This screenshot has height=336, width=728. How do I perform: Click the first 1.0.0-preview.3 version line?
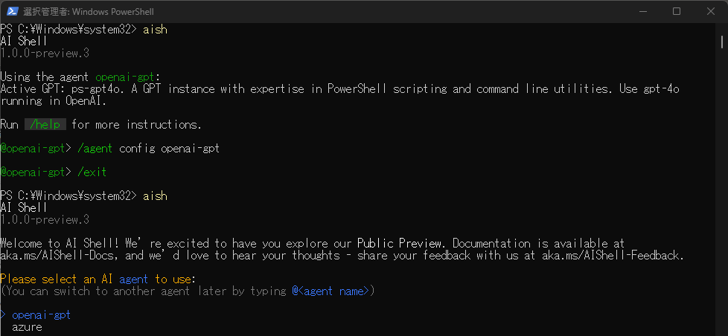(45, 54)
